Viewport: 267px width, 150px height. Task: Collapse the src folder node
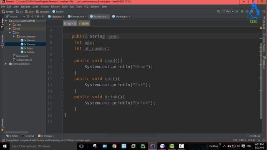tap(10, 32)
